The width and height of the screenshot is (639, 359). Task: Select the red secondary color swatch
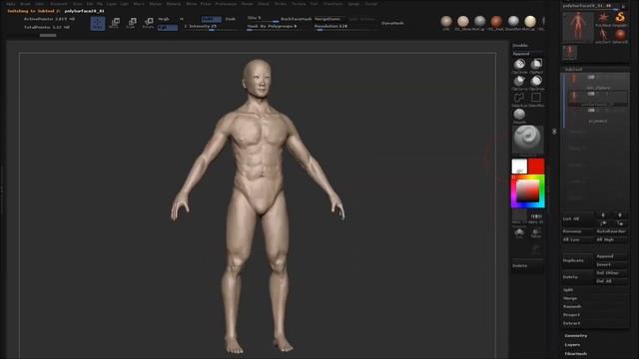(536, 167)
